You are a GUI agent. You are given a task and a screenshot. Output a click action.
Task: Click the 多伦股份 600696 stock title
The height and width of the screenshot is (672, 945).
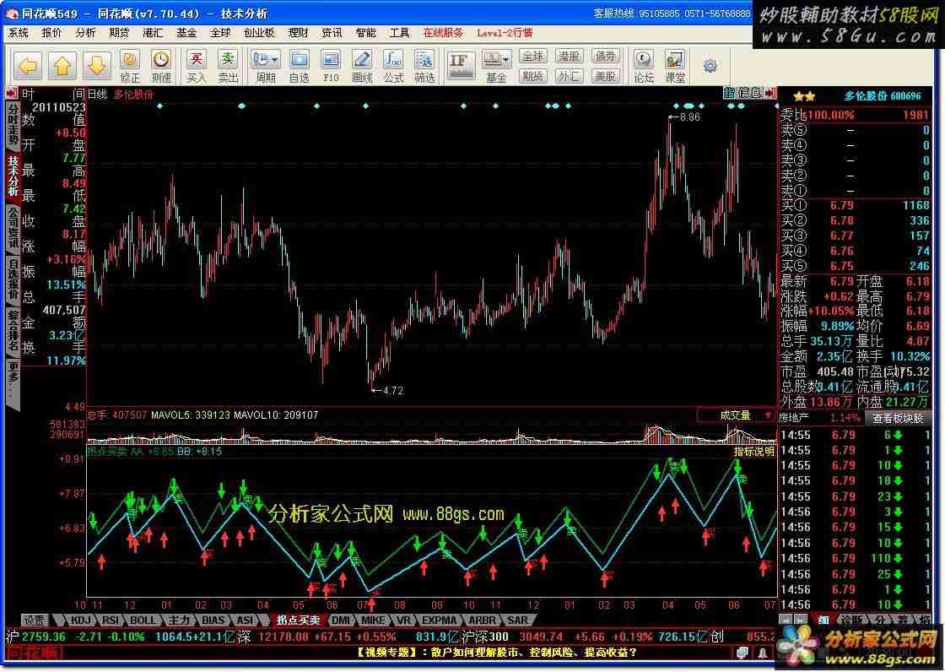(x=882, y=96)
